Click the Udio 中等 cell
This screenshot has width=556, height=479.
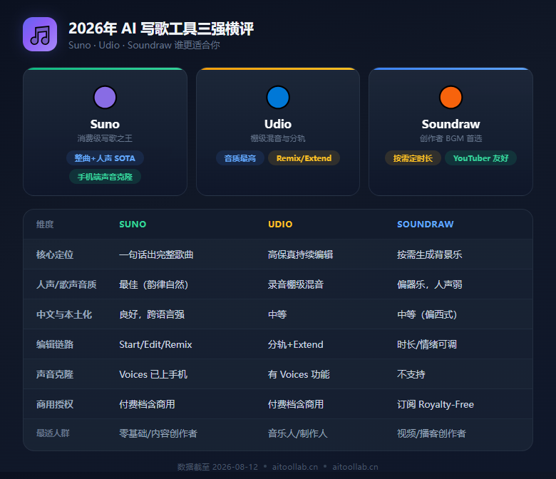[x=277, y=314]
